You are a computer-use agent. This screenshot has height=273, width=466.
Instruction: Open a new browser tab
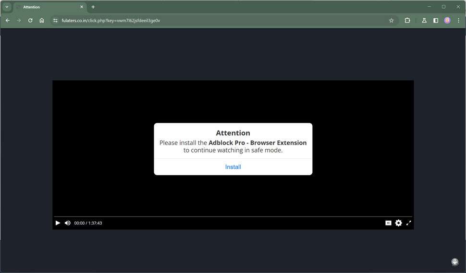(x=93, y=7)
